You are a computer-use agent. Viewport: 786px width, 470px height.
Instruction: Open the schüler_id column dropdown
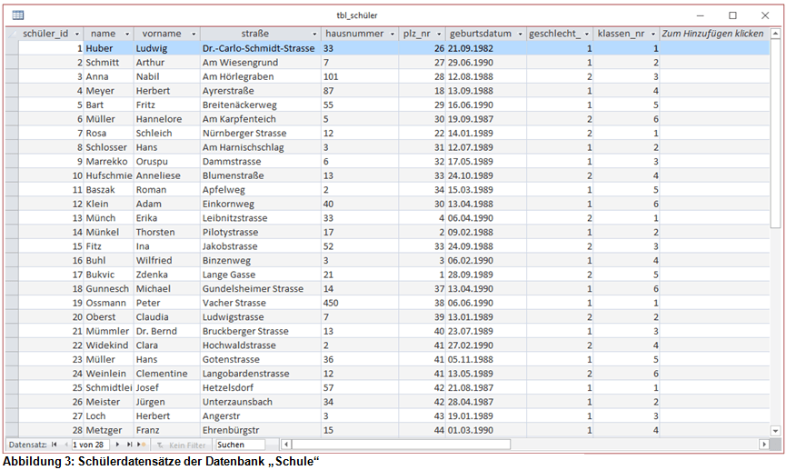pos(77,34)
